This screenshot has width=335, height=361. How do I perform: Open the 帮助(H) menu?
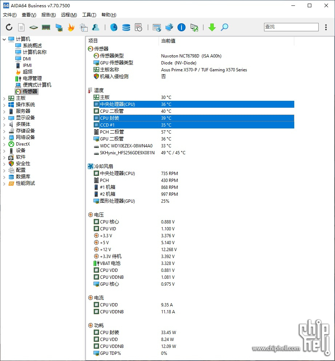click(x=109, y=15)
